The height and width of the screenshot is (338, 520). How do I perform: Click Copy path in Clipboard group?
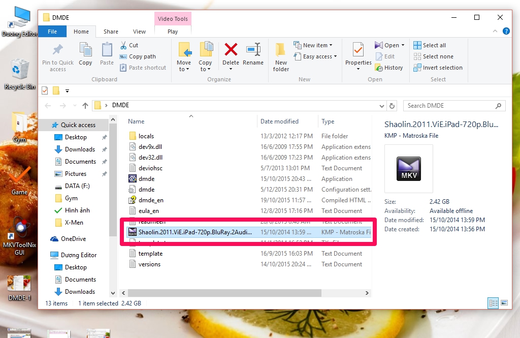click(x=138, y=56)
